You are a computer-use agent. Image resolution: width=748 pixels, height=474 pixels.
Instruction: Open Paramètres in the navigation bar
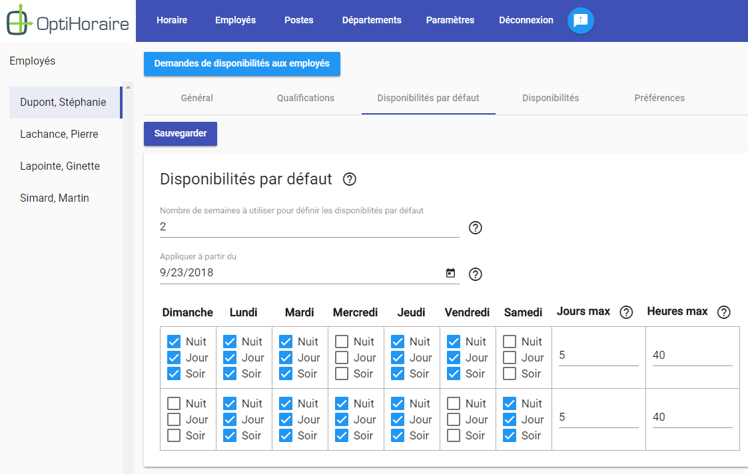(x=450, y=20)
